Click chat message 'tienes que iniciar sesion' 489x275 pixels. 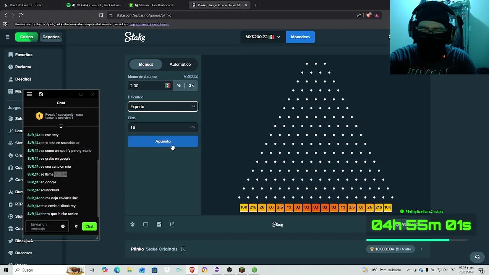(x=59, y=214)
